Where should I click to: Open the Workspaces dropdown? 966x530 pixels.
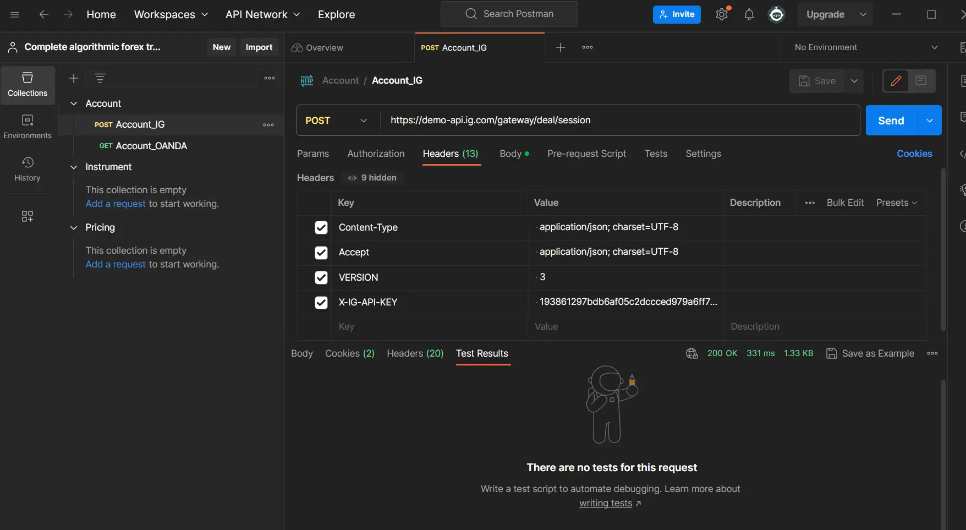pos(171,14)
